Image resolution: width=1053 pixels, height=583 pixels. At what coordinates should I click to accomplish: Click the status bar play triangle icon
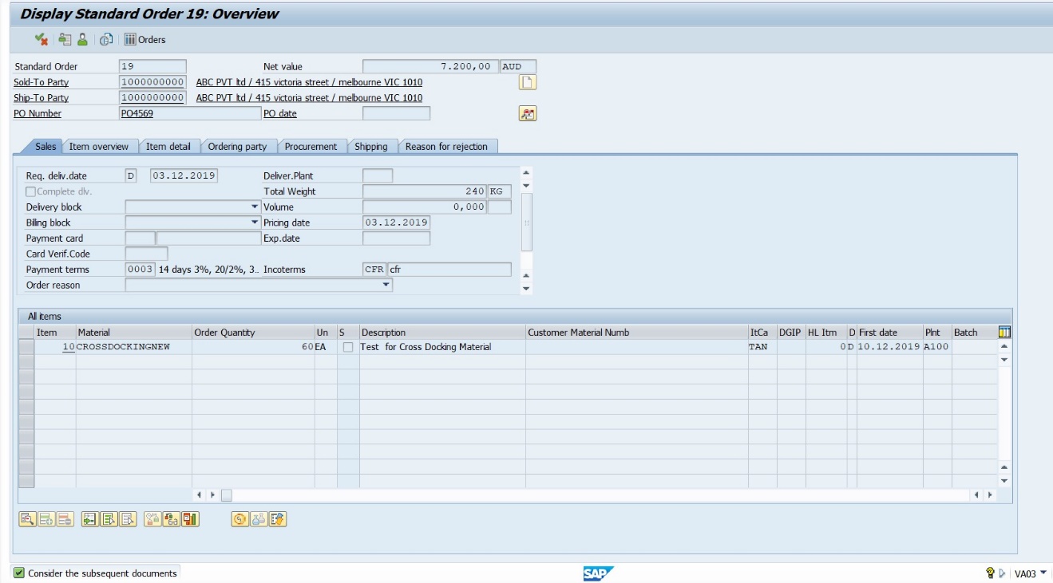click(x=1002, y=573)
